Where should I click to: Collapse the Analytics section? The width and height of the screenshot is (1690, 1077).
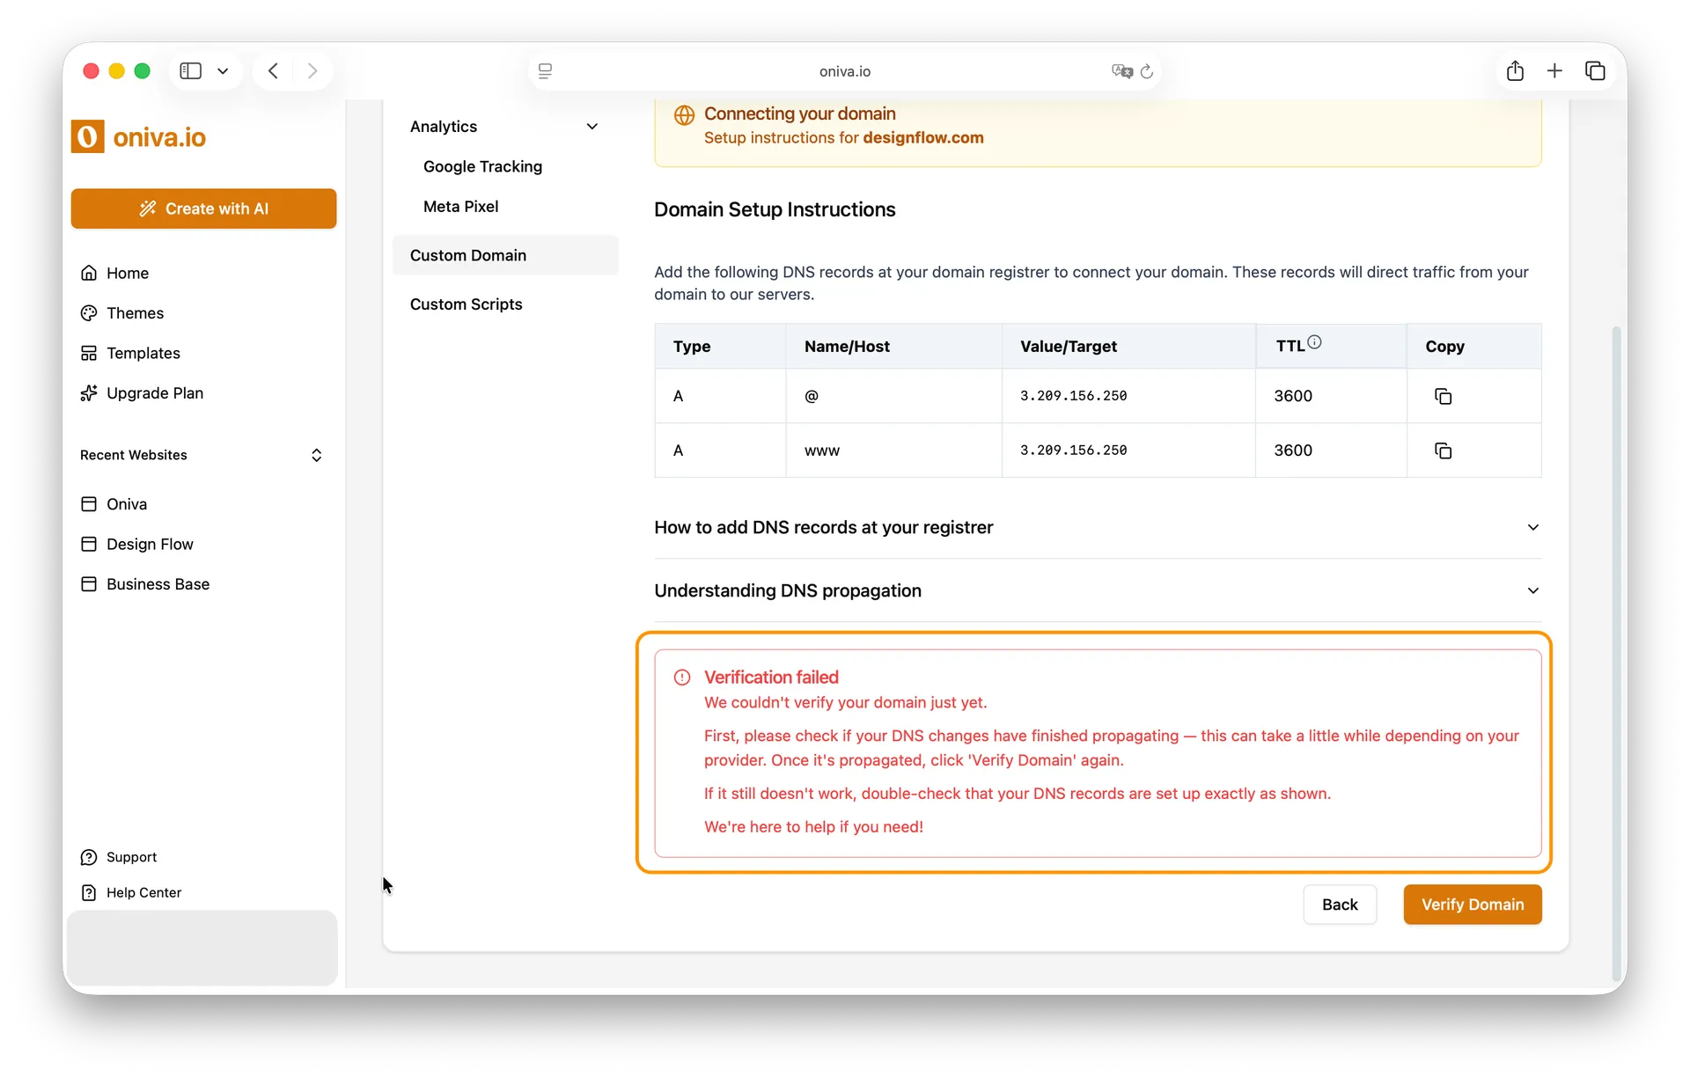point(592,126)
